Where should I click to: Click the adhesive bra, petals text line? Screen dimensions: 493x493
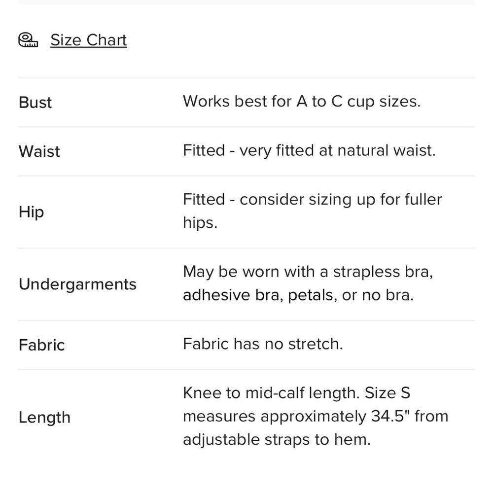tap(298, 295)
